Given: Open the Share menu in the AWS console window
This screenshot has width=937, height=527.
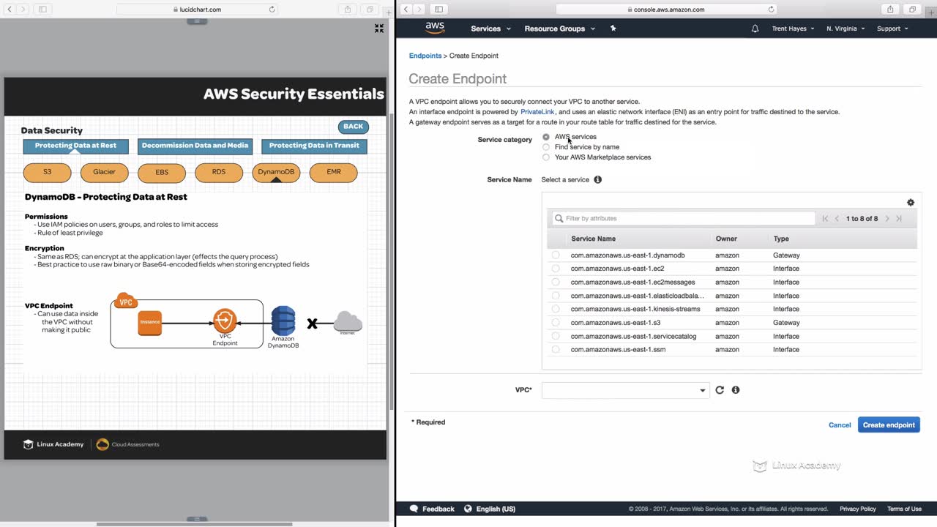Looking at the screenshot, I should [x=890, y=10].
